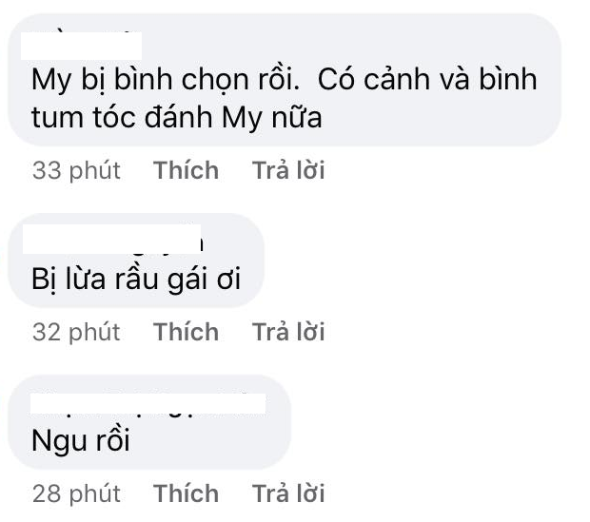Click the 'Ngu rồi' comment text
Viewport: 590px width, 522px height.
[80, 442]
